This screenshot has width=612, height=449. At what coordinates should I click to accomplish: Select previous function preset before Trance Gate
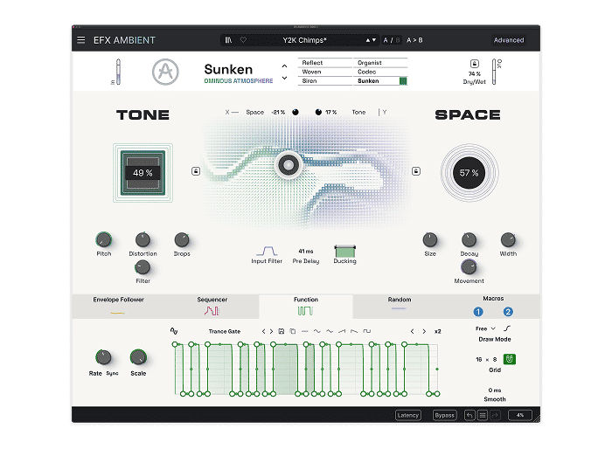tap(263, 331)
